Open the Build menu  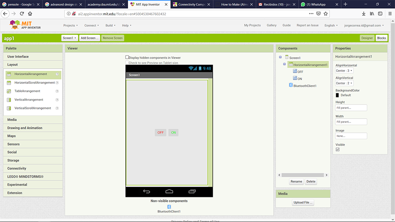110,25
